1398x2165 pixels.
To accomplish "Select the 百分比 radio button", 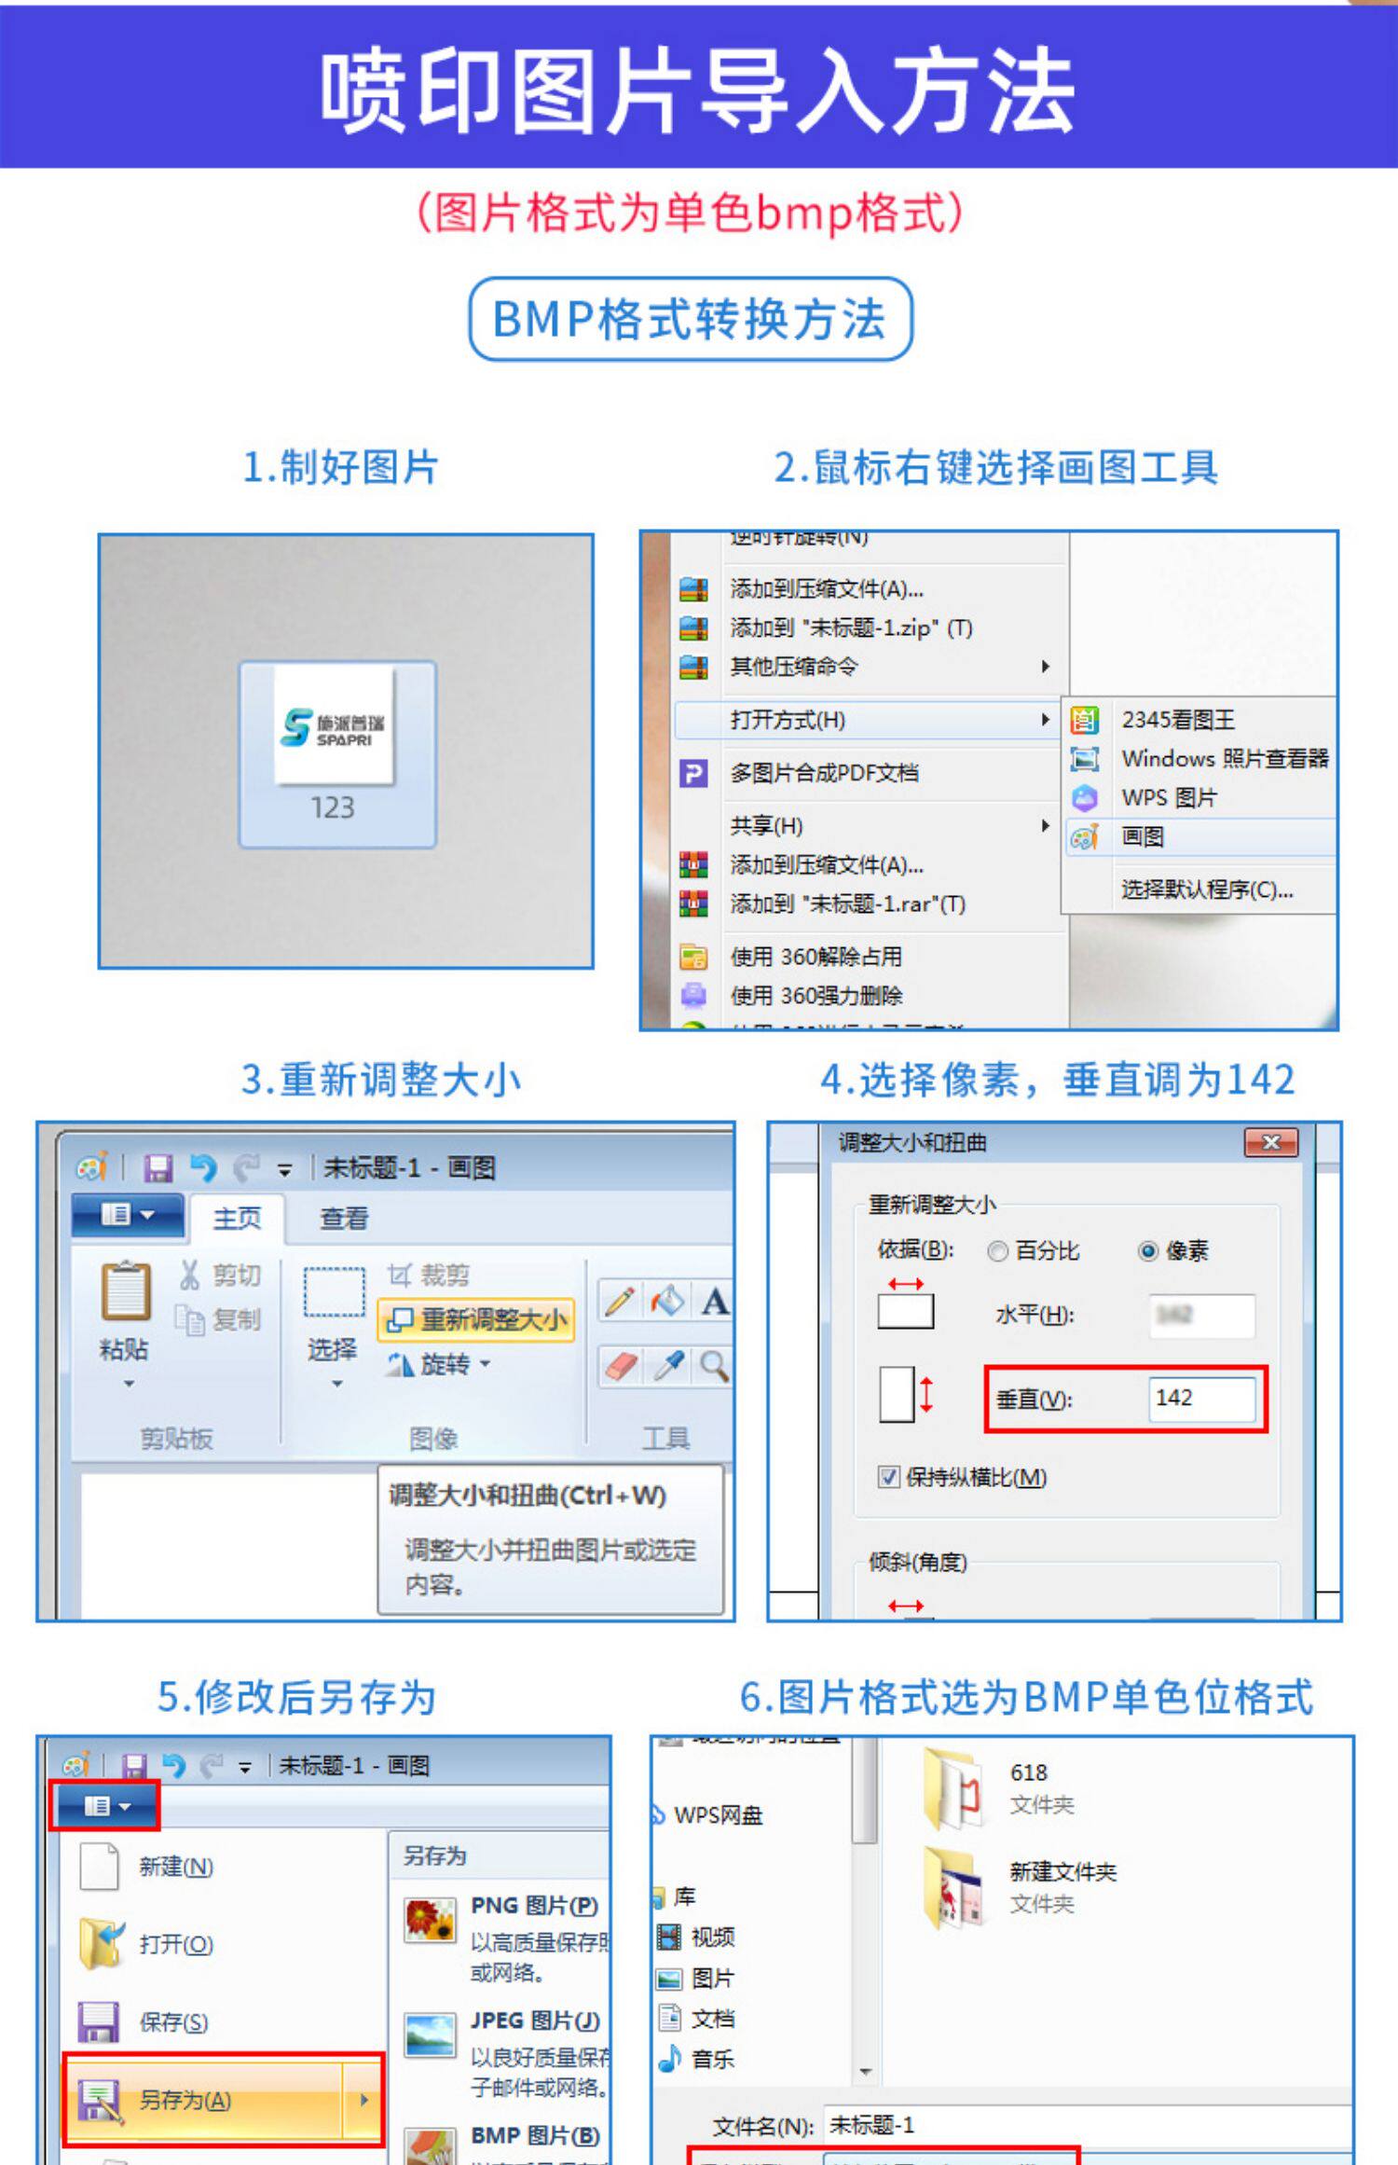I will [997, 1251].
